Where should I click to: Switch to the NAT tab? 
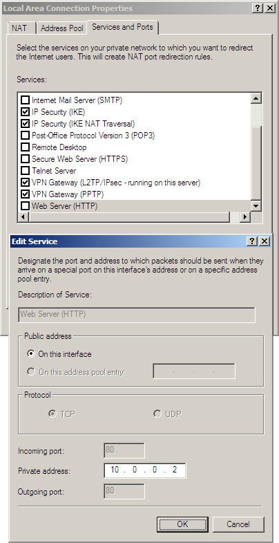pos(19,28)
